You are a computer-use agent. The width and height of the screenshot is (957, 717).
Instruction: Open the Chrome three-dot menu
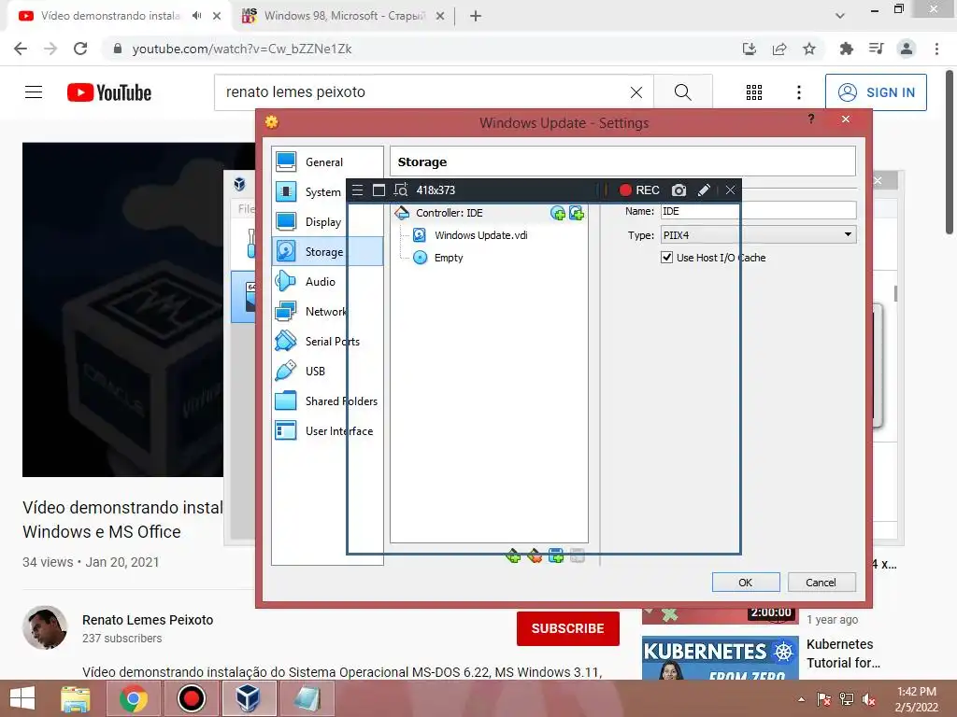coord(936,49)
